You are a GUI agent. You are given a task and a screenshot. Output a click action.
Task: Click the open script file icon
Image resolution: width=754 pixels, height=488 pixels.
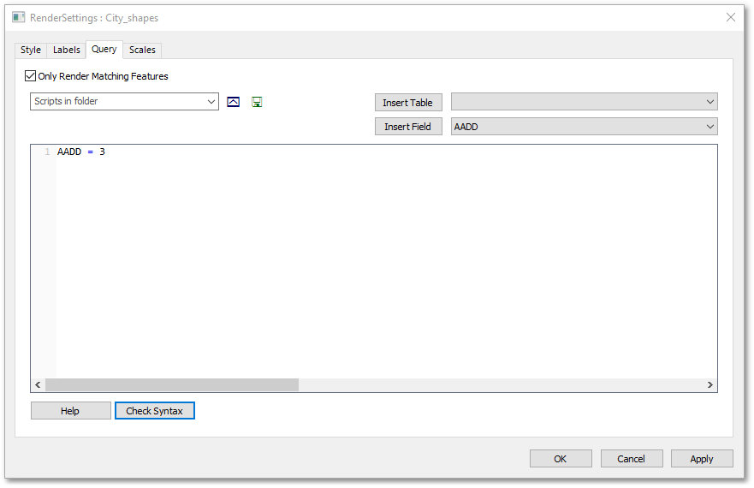[234, 102]
